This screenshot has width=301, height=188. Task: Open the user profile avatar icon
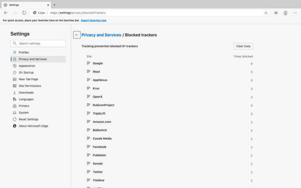tap(285, 13)
